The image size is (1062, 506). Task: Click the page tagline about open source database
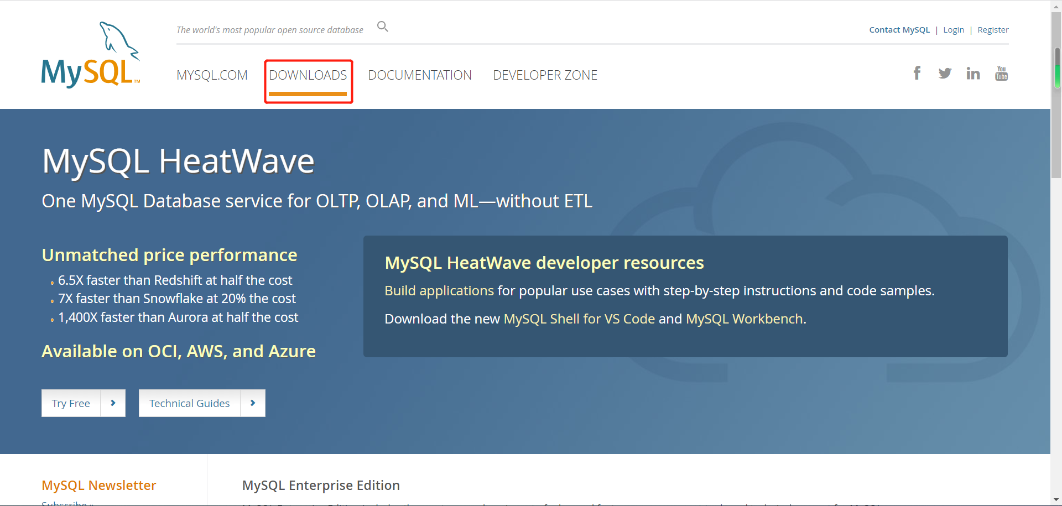270,30
